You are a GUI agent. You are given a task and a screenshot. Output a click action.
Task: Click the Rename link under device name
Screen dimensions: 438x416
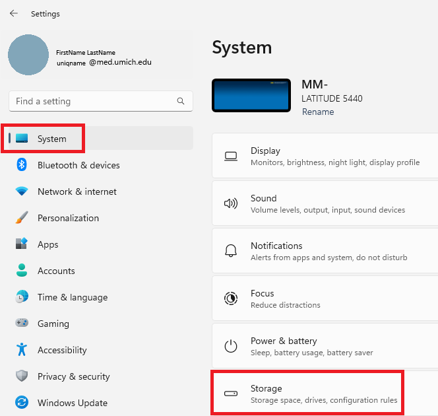[318, 112]
